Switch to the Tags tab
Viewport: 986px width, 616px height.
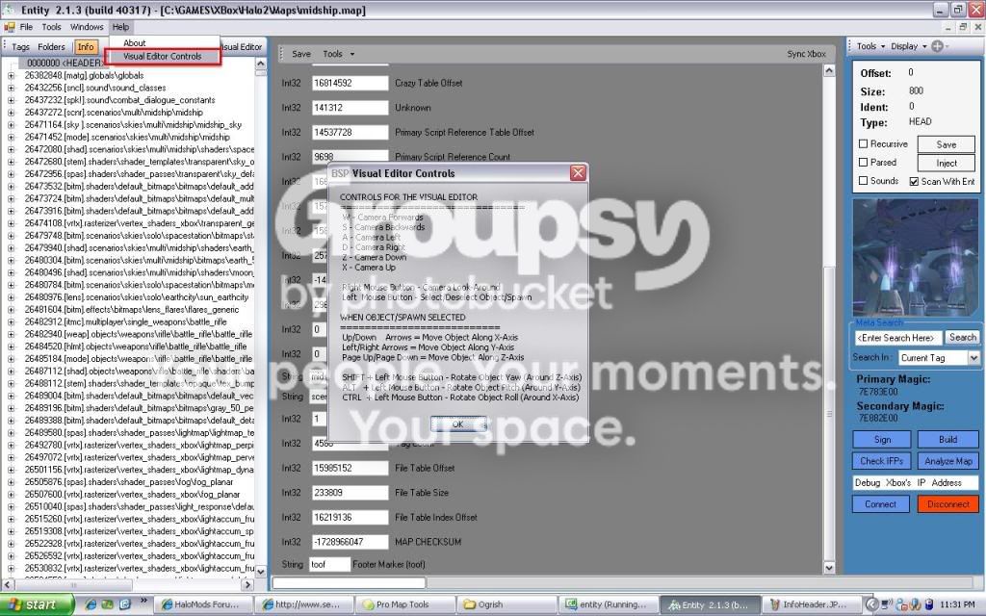point(20,46)
